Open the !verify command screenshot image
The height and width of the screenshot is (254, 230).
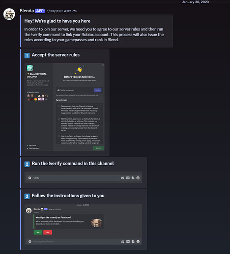click(x=83, y=177)
